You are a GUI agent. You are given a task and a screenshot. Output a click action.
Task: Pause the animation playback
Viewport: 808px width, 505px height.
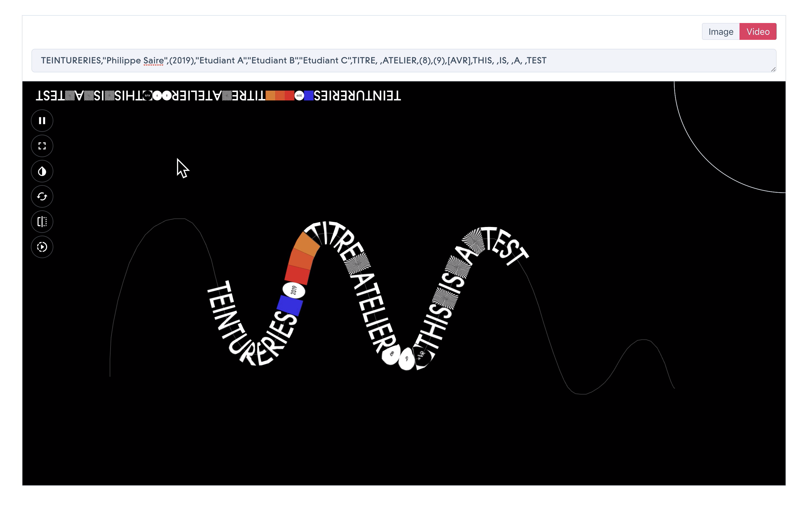(42, 121)
